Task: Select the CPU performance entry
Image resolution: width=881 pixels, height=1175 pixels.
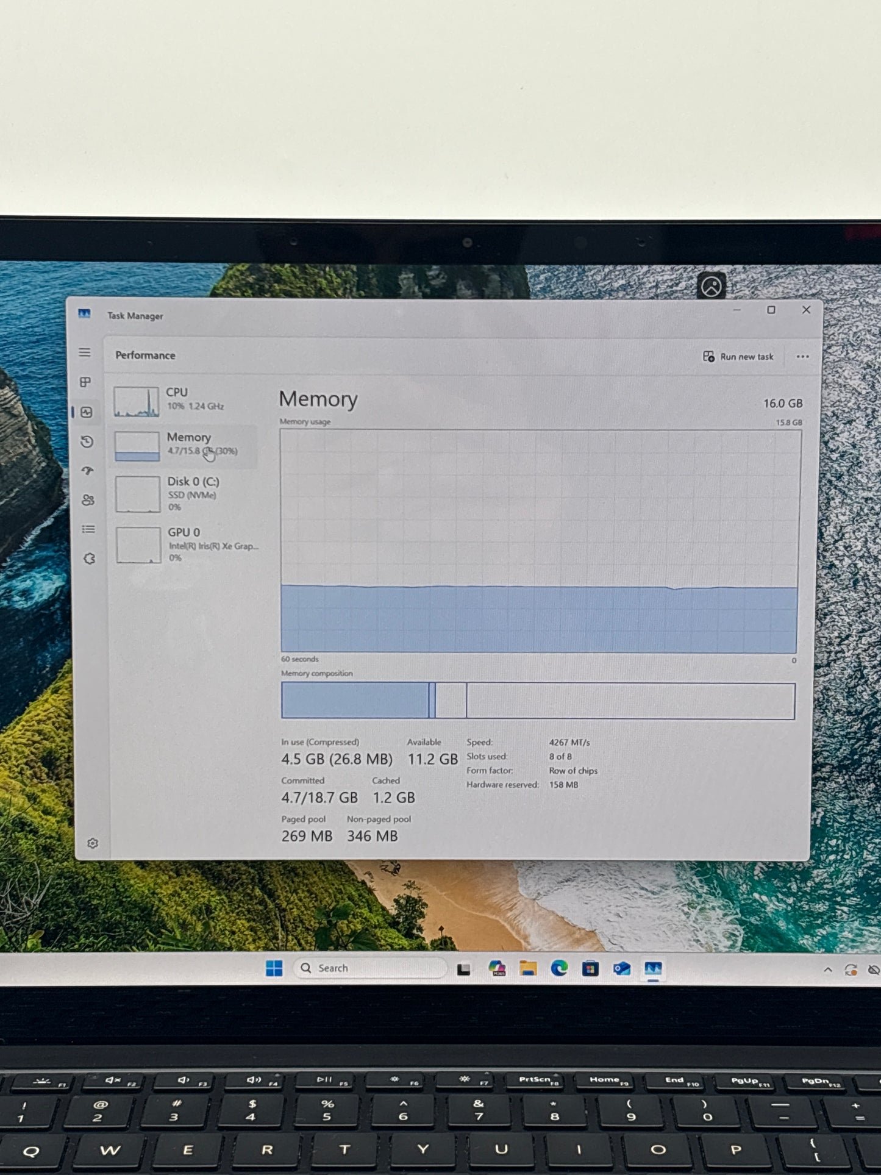Action: (185, 401)
